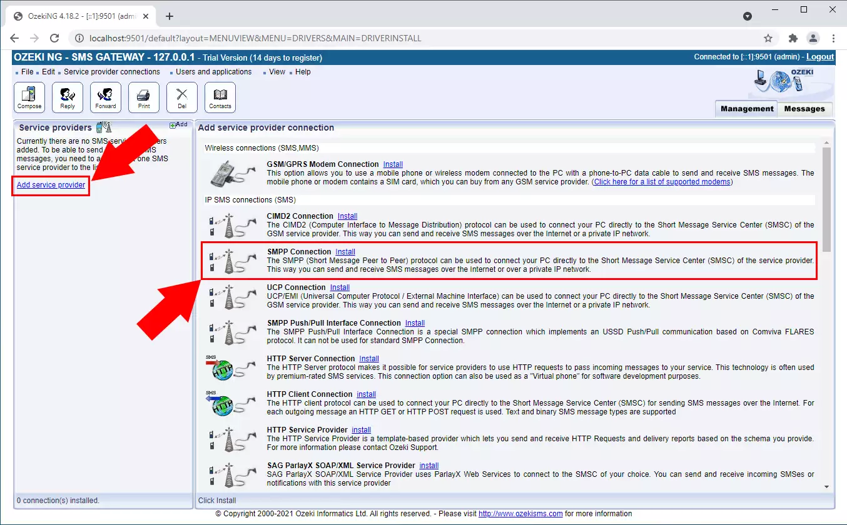This screenshot has width=847, height=525.
Task: Open the View menu
Action: click(277, 72)
